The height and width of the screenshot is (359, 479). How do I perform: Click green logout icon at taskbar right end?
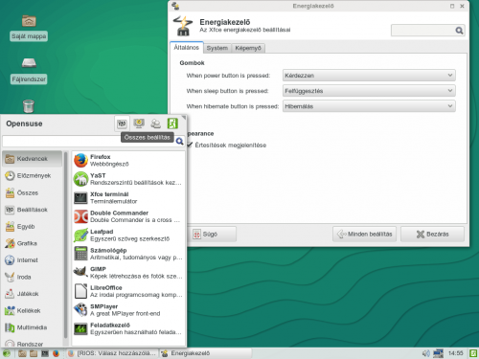pyautogui.click(x=473, y=353)
